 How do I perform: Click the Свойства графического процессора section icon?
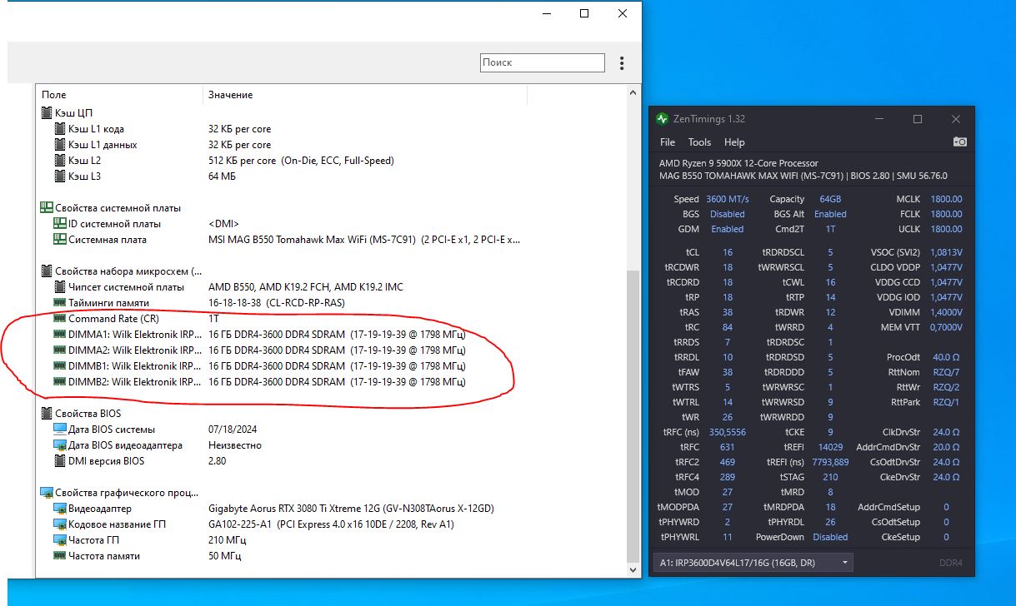pyautogui.click(x=46, y=493)
